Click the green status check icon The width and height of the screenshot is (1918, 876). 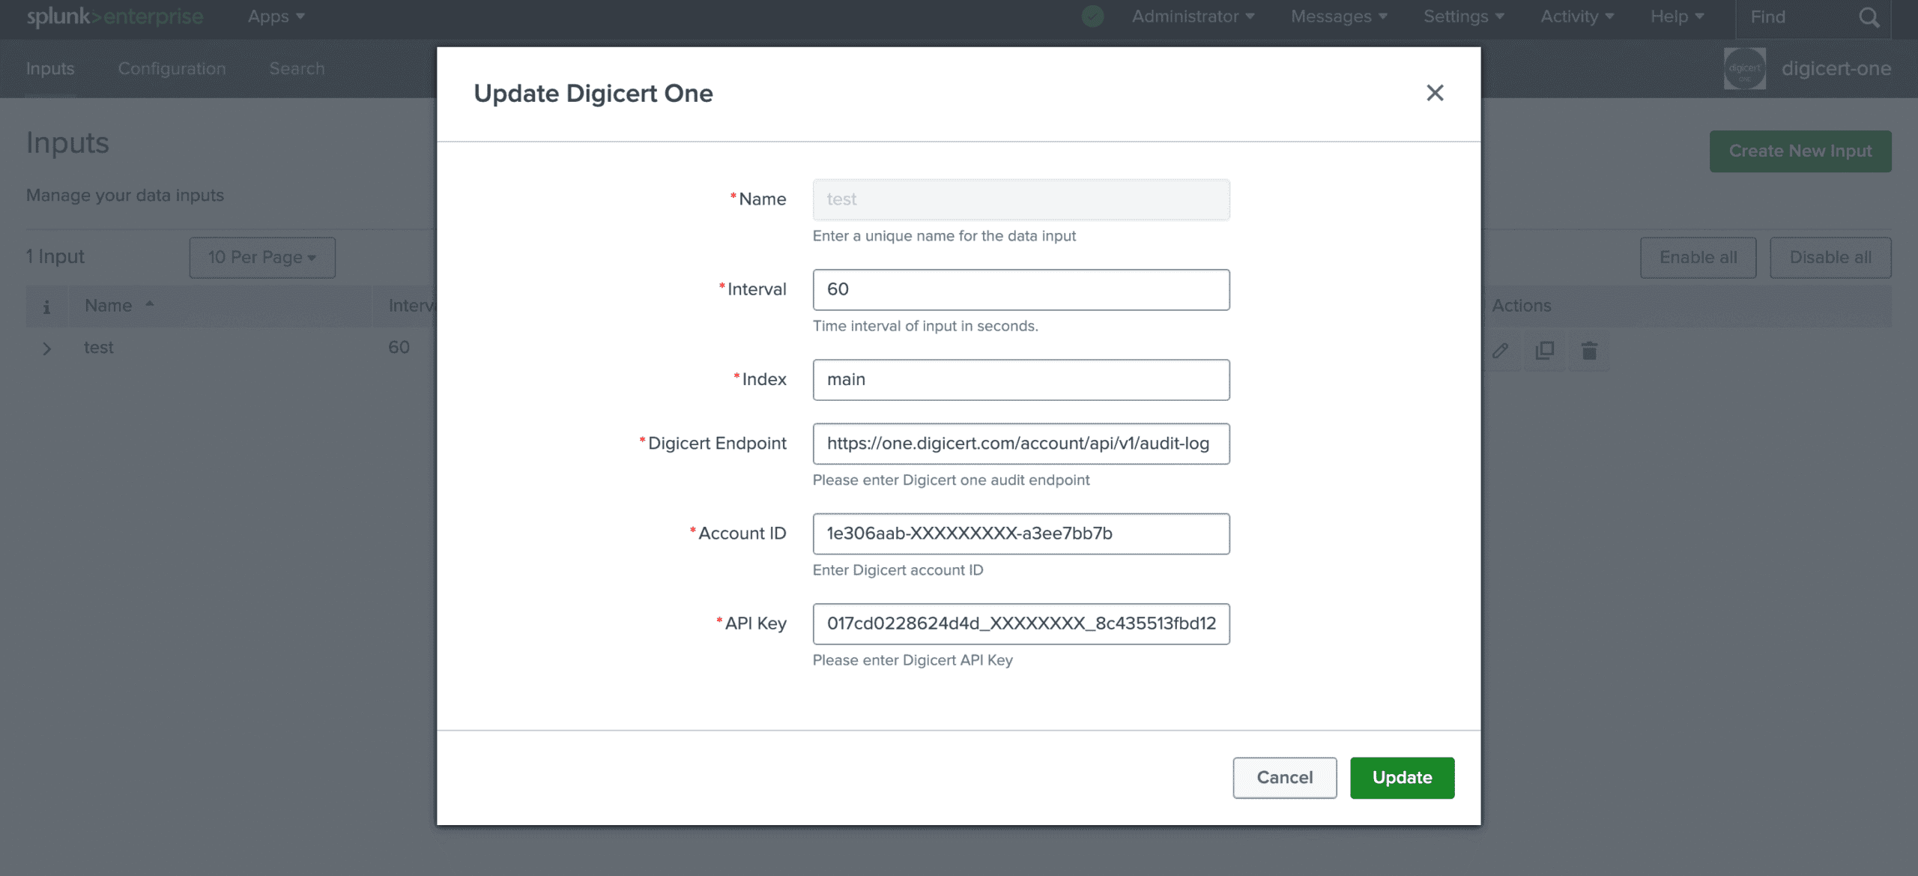click(1092, 16)
